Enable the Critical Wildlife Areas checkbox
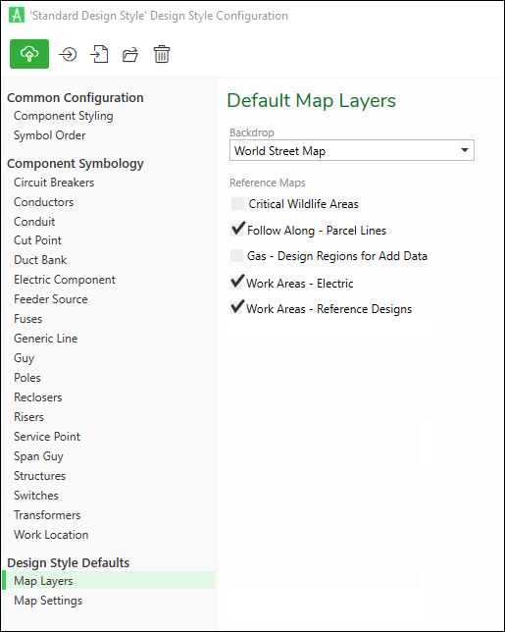This screenshot has height=632, width=505. 237,203
